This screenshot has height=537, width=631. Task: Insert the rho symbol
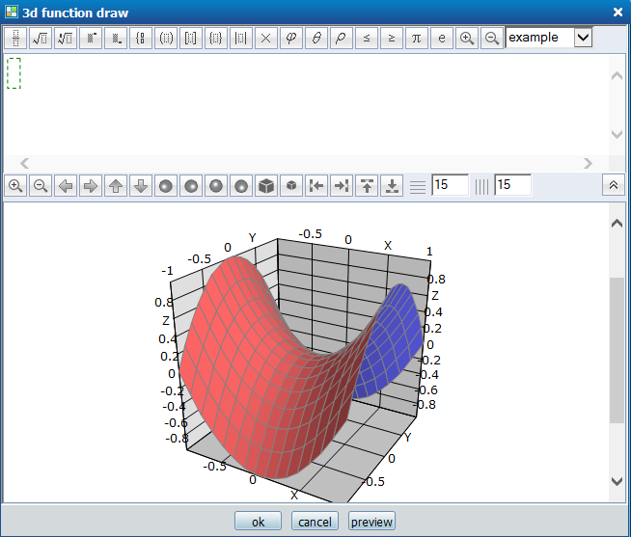click(x=342, y=39)
